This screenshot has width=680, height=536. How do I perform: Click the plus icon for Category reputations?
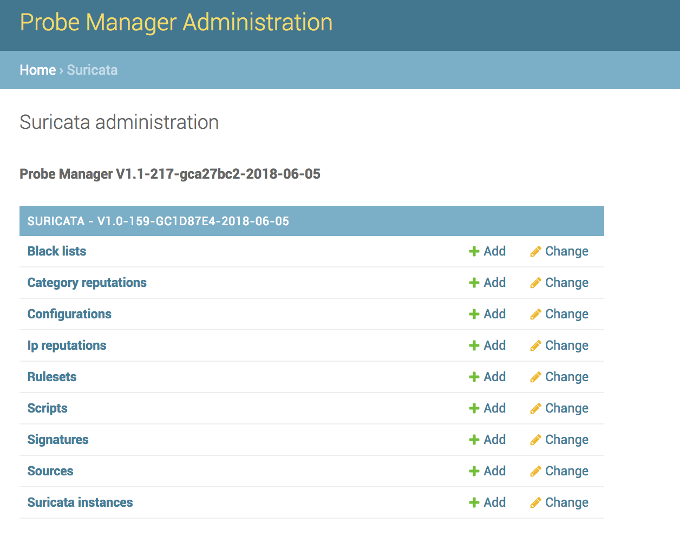tap(474, 283)
